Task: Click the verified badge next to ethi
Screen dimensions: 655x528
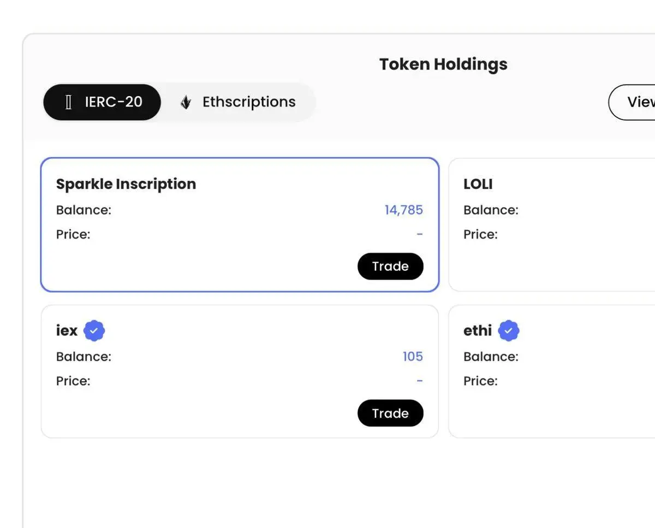Action: point(509,330)
